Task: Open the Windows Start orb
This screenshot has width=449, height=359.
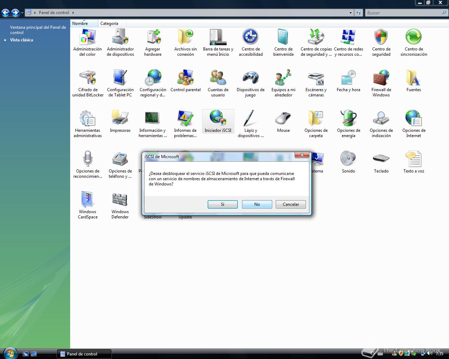Action: click(10, 353)
